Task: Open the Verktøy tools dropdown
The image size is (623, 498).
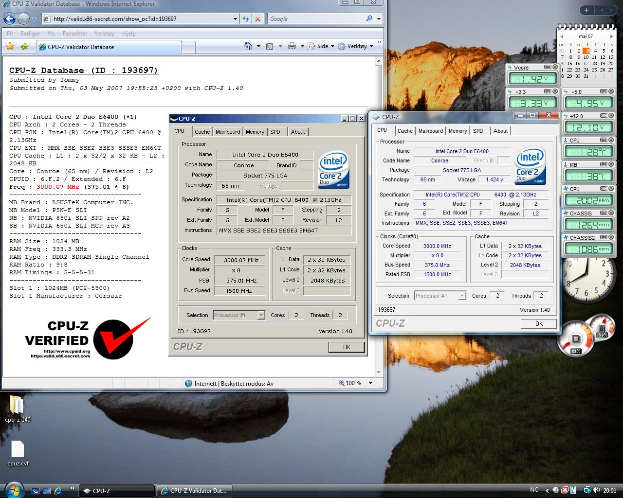Action: click(x=356, y=46)
